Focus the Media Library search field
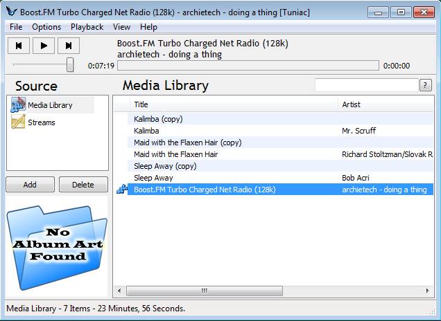 point(367,85)
